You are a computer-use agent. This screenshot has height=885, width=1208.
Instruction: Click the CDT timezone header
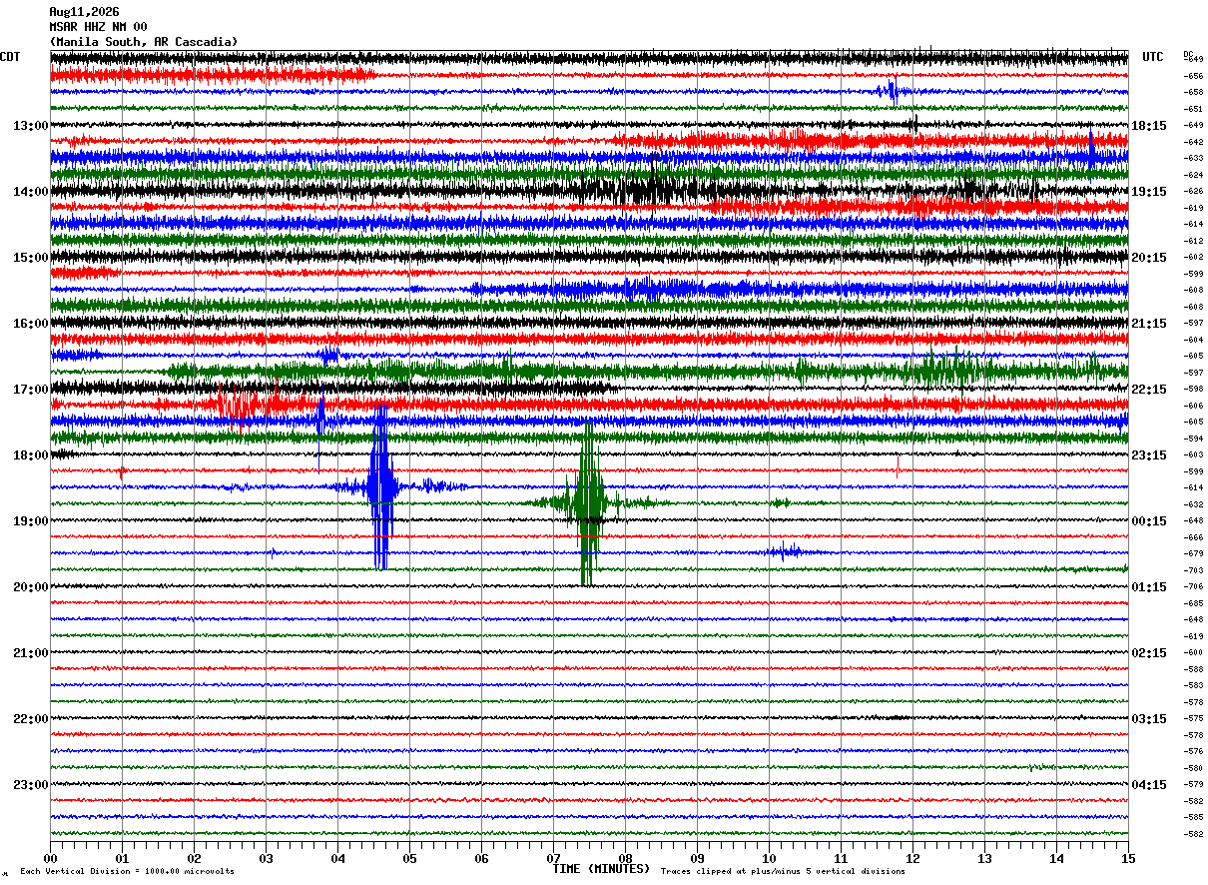[10, 57]
